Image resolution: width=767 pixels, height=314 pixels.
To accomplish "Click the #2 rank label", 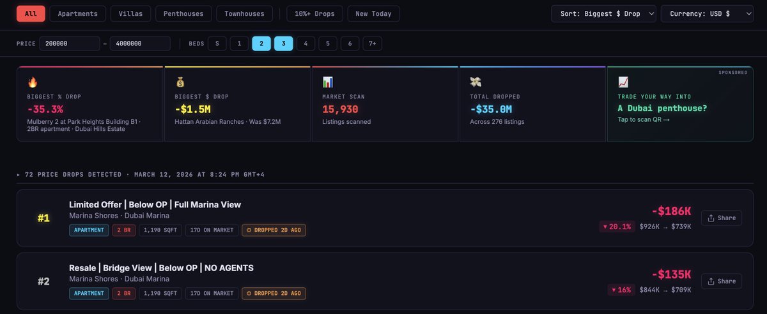I will 43,281.
